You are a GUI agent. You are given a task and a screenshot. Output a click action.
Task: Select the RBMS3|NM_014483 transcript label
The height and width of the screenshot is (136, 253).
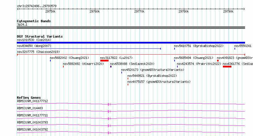[30, 108]
